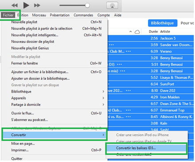Click the cloud status column header icon
Viewport: 195px width, 162px height.
(137, 31)
